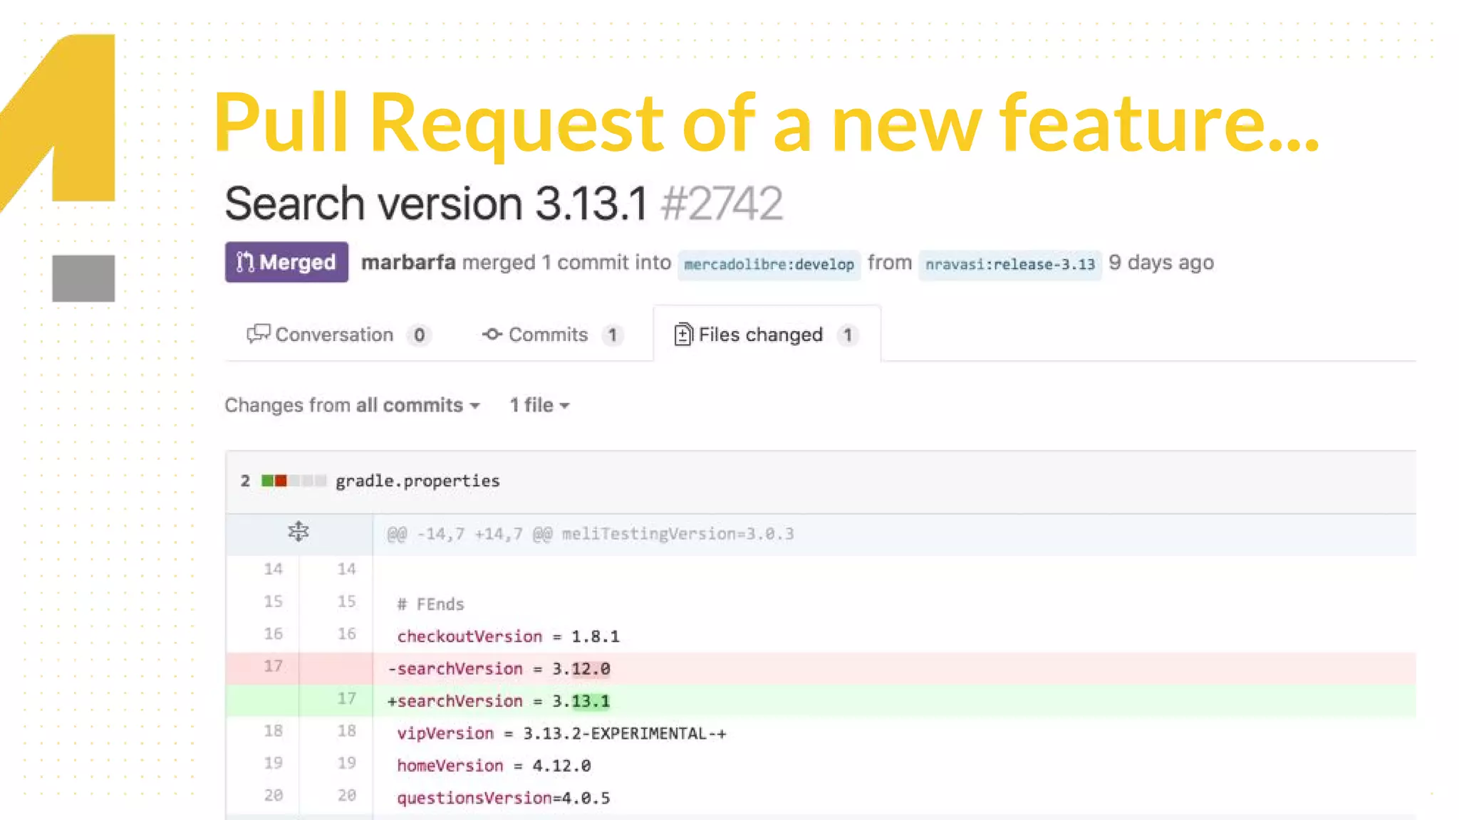
Task: Select the Files changed tab
Action: tap(767, 335)
